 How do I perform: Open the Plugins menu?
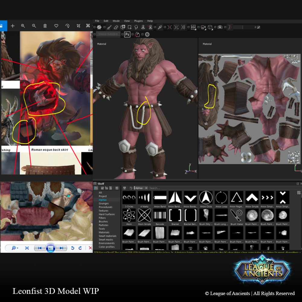click(139, 21)
